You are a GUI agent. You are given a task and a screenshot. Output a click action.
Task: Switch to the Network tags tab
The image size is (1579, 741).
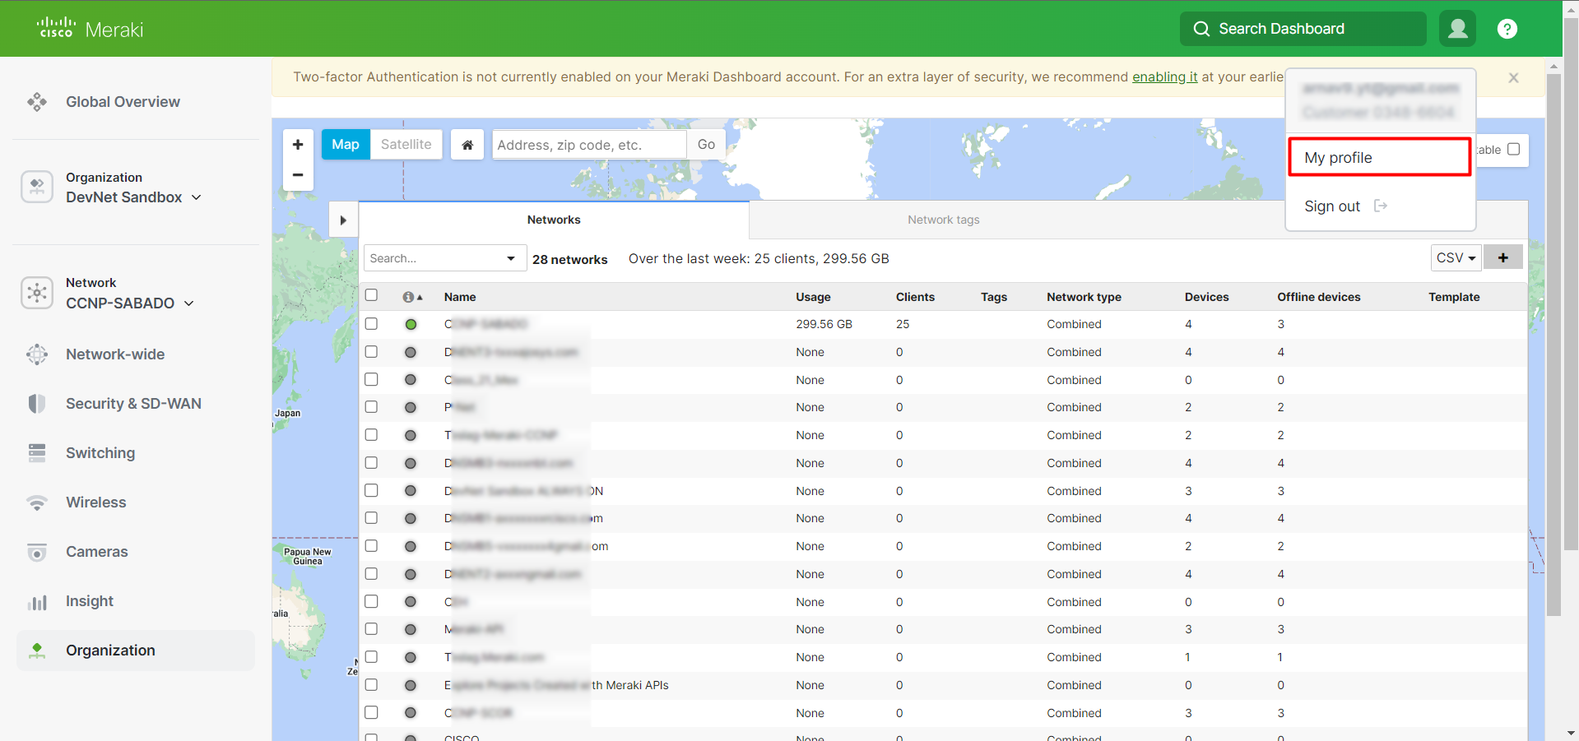944,220
